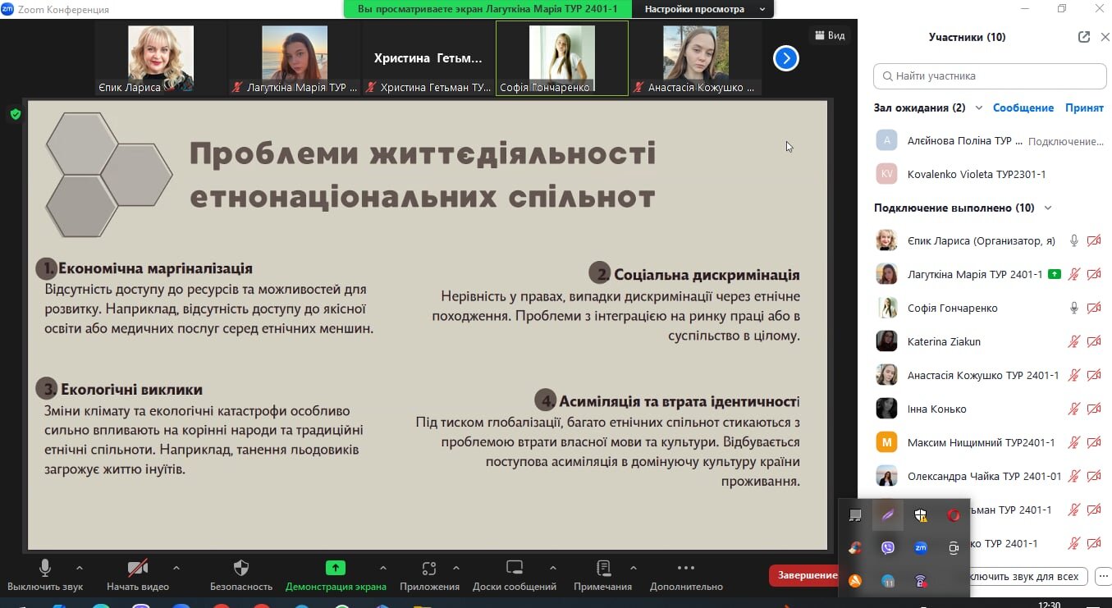The height and width of the screenshot is (608, 1112).
Task: Toggle Софія Гончаренко's microphone in participant list
Action: [1073, 309]
